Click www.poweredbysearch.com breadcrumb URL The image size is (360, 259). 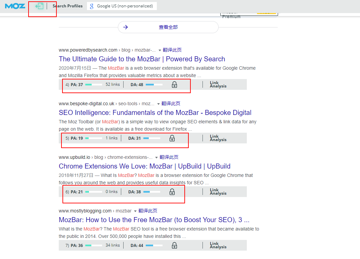88,50
